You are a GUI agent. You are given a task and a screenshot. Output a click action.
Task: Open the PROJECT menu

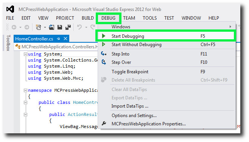pyautogui.click(x=65, y=18)
